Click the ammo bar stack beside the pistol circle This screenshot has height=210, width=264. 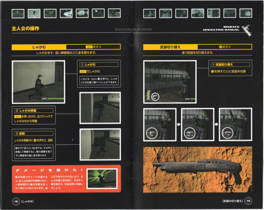[149, 95]
